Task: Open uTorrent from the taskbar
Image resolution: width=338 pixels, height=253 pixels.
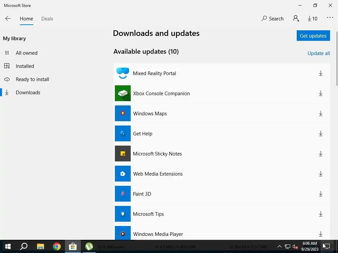Action: tap(89, 246)
